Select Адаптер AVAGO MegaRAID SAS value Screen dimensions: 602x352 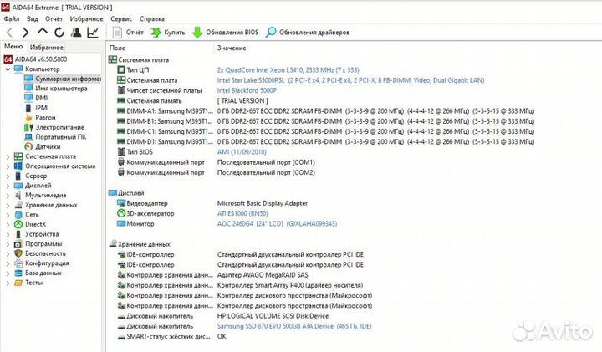click(x=263, y=275)
